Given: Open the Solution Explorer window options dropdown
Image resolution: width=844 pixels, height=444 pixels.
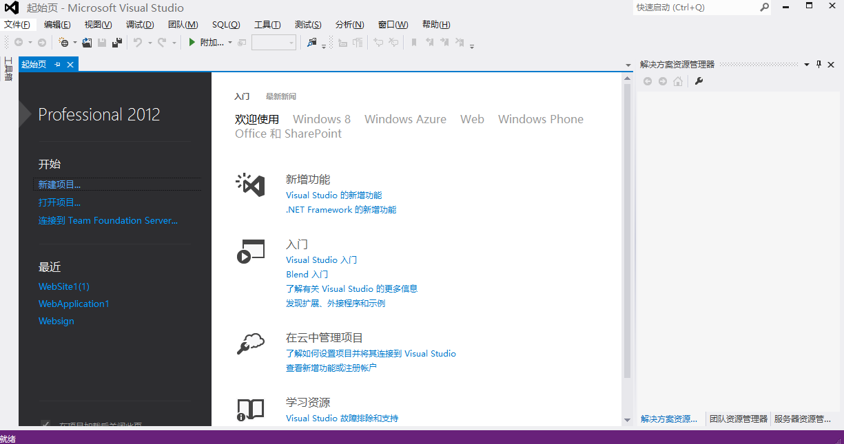Looking at the screenshot, I should pos(806,64).
